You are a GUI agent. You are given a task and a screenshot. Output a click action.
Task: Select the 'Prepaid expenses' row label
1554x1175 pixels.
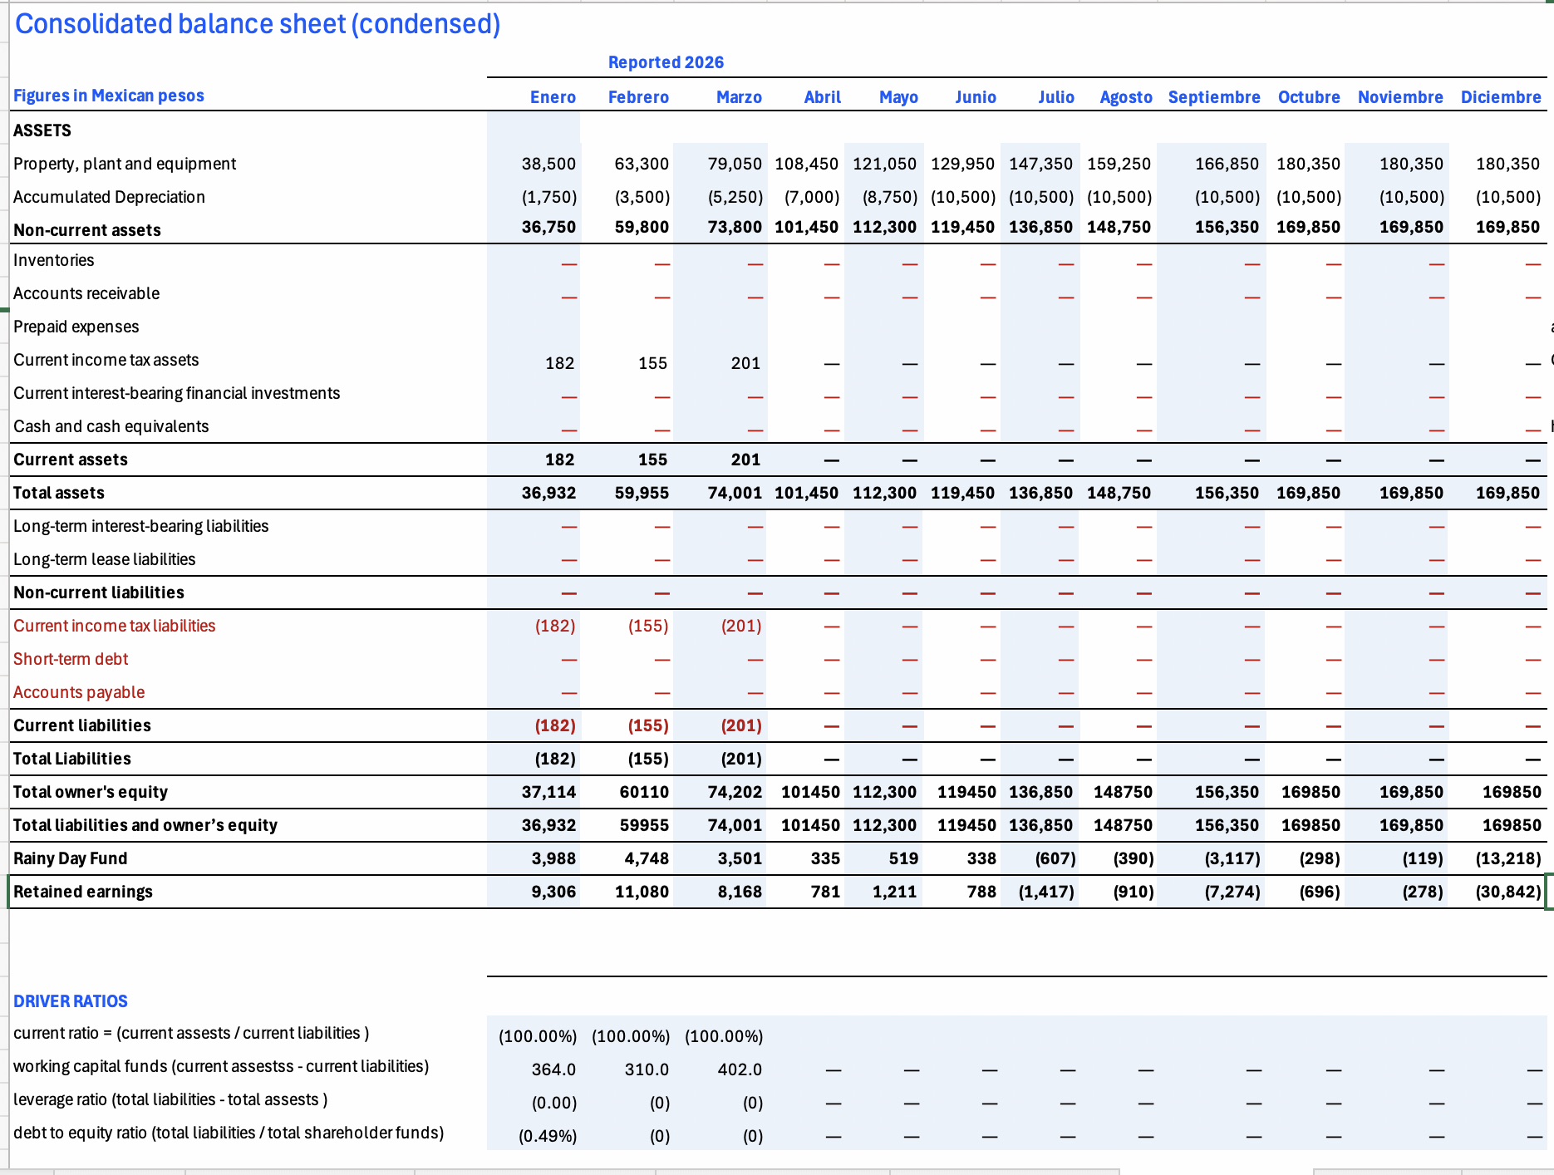76,327
